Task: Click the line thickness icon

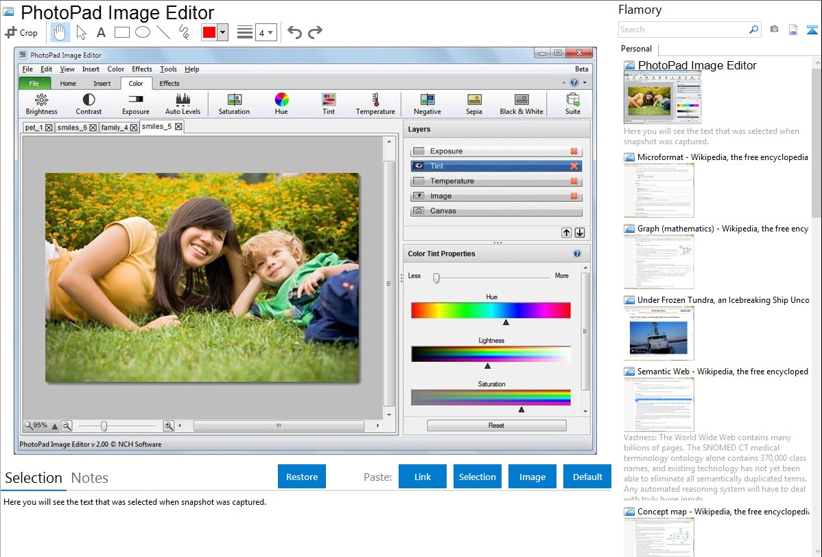Action: [x=245, y=32]
